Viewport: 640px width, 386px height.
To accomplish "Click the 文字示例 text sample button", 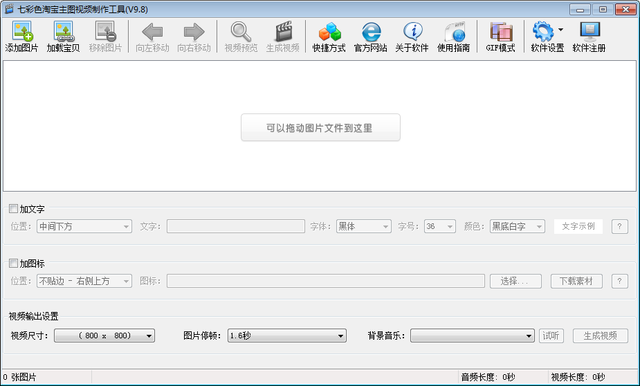I will [578, 226].
